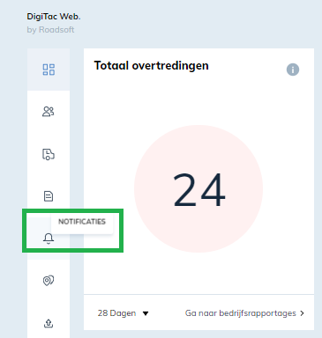Open the reports document icon in sidebar
This screenshot has width=322, height=338.
point(49,196)
